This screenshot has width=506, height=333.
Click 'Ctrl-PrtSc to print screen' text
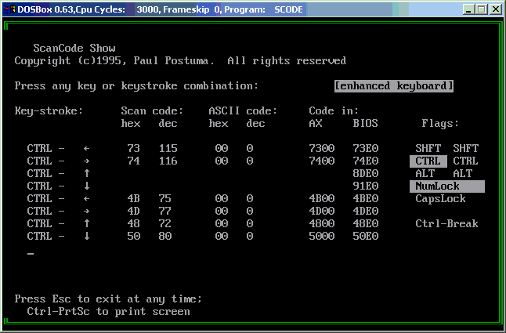coord(108,312)
